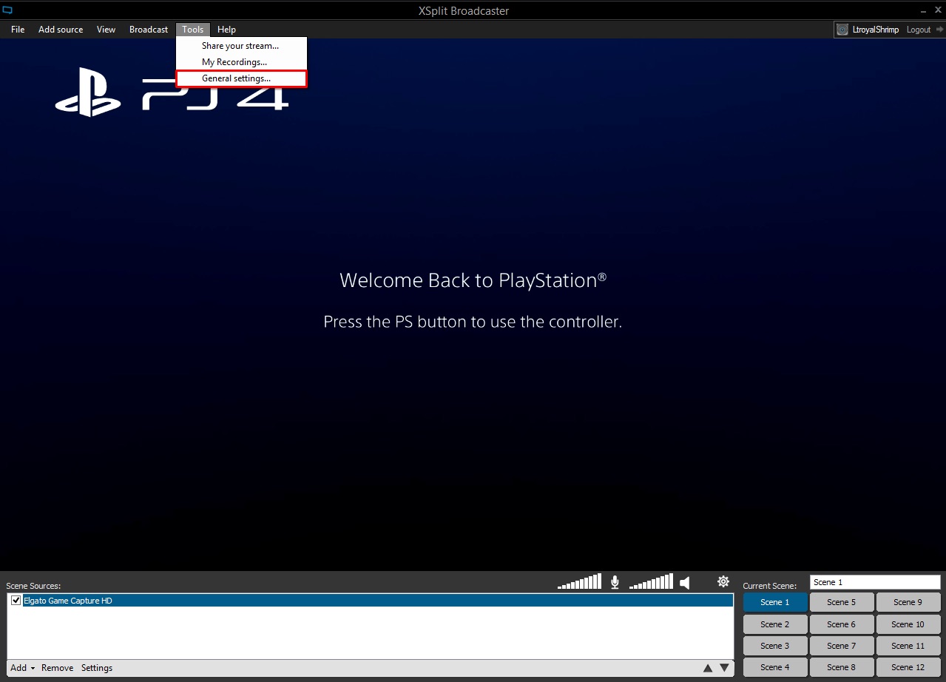Edit the Current Scene name field
Screen dimensions: 946x682
(875, 582)
